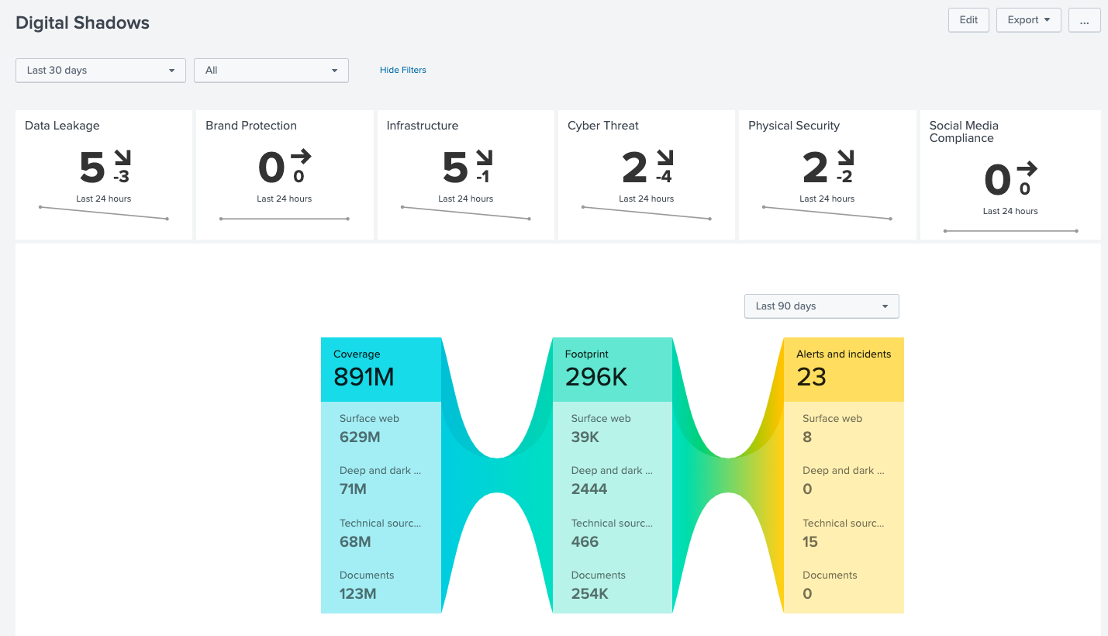
Task: Open the All filter dropdown
Action: pos(271,71)
